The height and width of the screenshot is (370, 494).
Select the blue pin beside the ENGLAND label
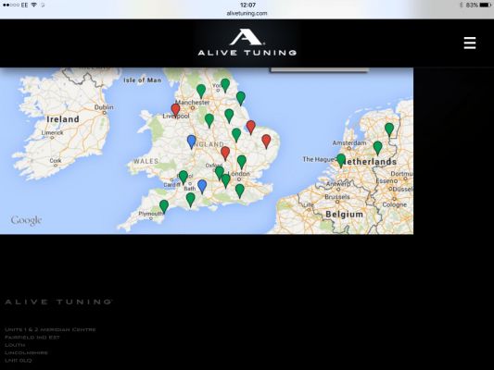pyautogui.click(x=191, y=142)
